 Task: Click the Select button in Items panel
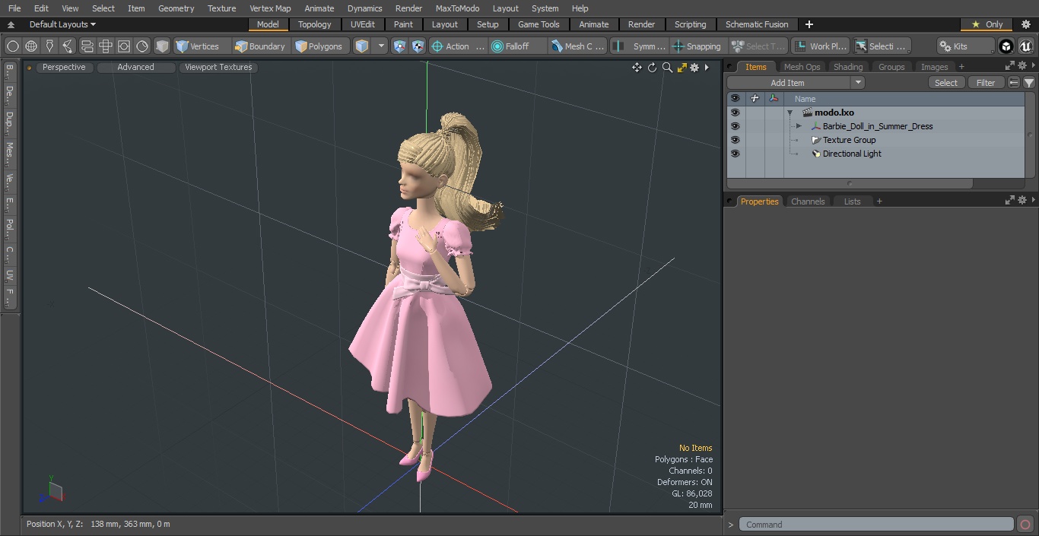pos(946,83)
